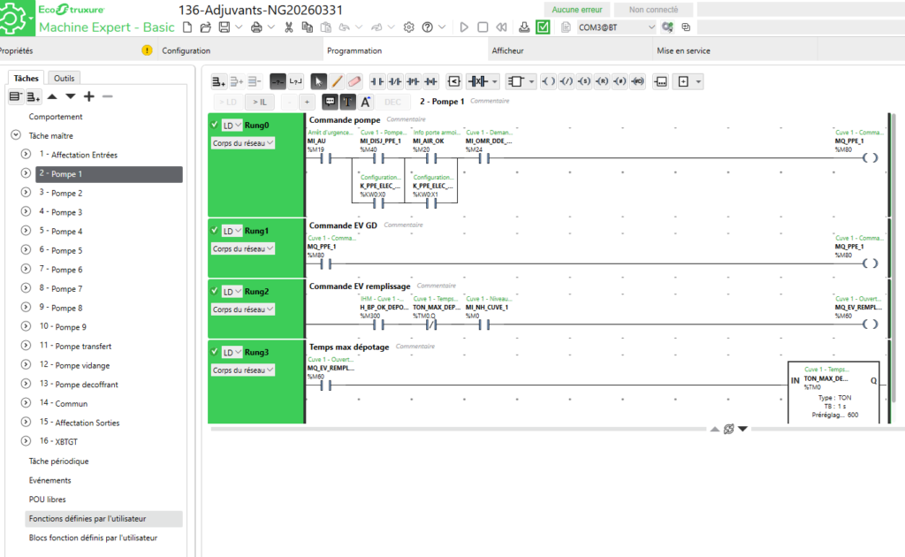This screenshot has height=557, width=905.
Task: Switch to the Outils tab
Action: (x=64, y=78)
